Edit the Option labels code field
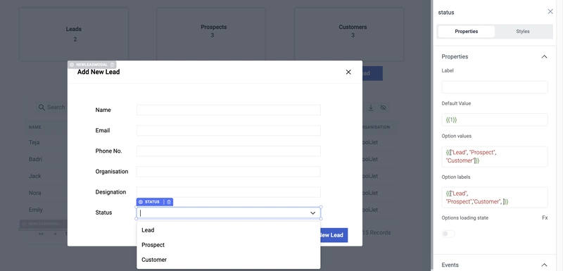 (x=495, y=197)
